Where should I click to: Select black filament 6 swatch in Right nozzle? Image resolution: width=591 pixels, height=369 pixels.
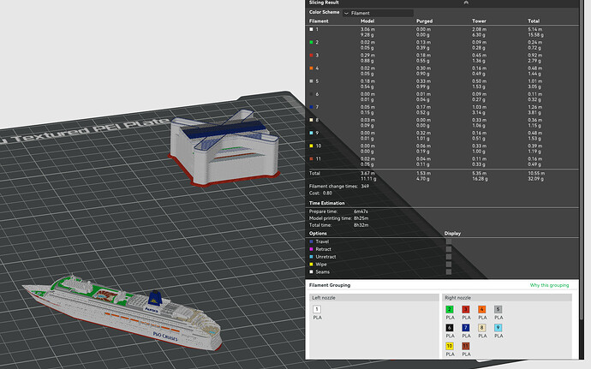pyautogui.click(x=450, y=328)
